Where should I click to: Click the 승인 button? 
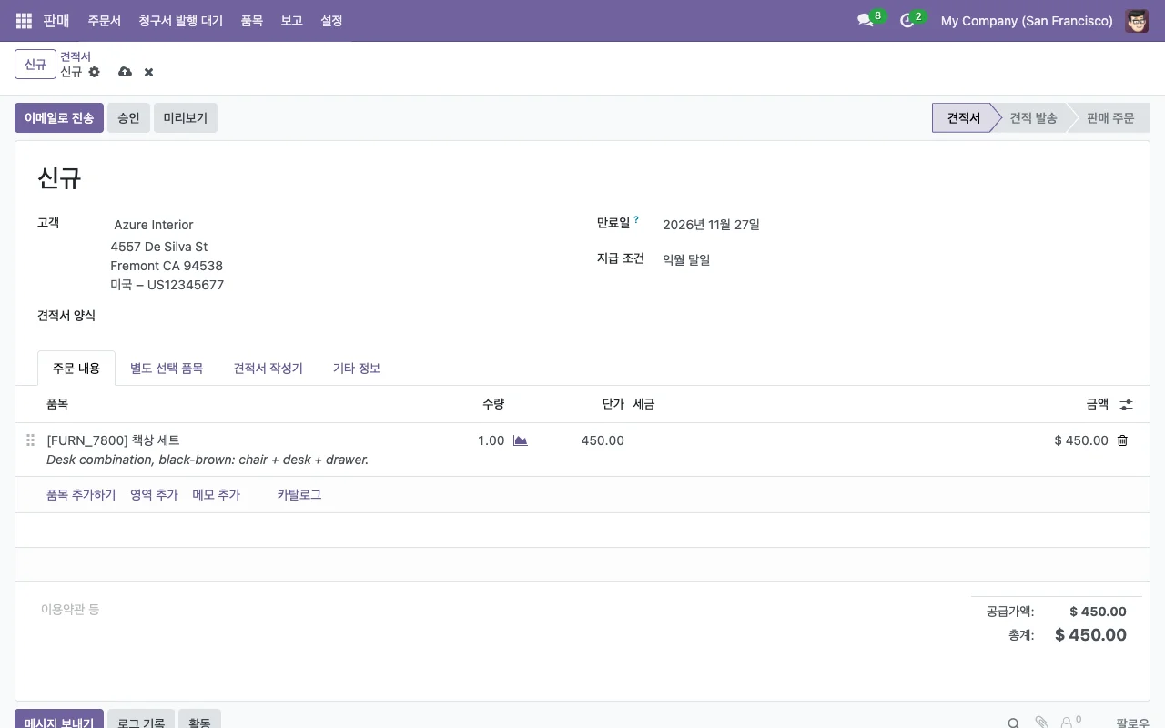tap(128, 118)
